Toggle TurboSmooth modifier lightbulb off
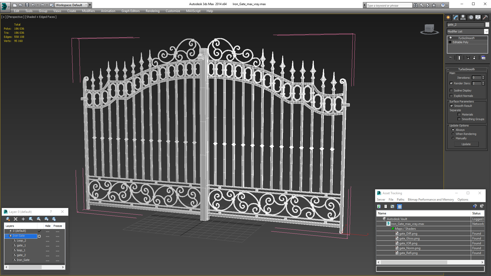 point(451,38)
